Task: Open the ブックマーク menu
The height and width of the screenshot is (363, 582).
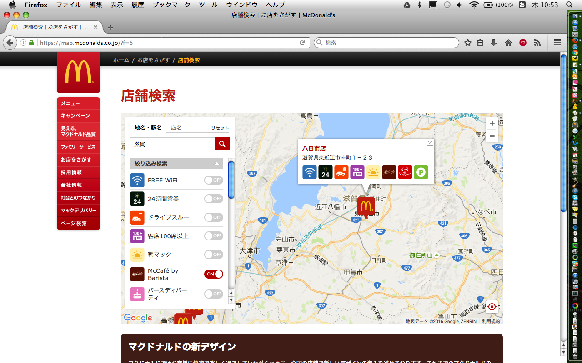Action: click(x=171, y=5)
